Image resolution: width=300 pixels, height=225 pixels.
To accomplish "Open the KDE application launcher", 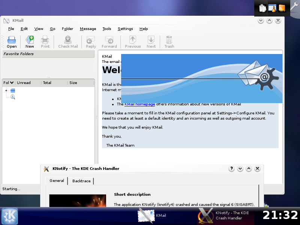I will coord(10,216).
